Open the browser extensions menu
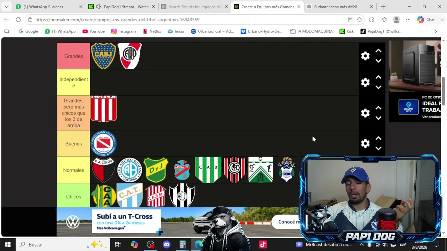Image resolution: width=447 pixels, height=251 pixels. tap(371, 20)
